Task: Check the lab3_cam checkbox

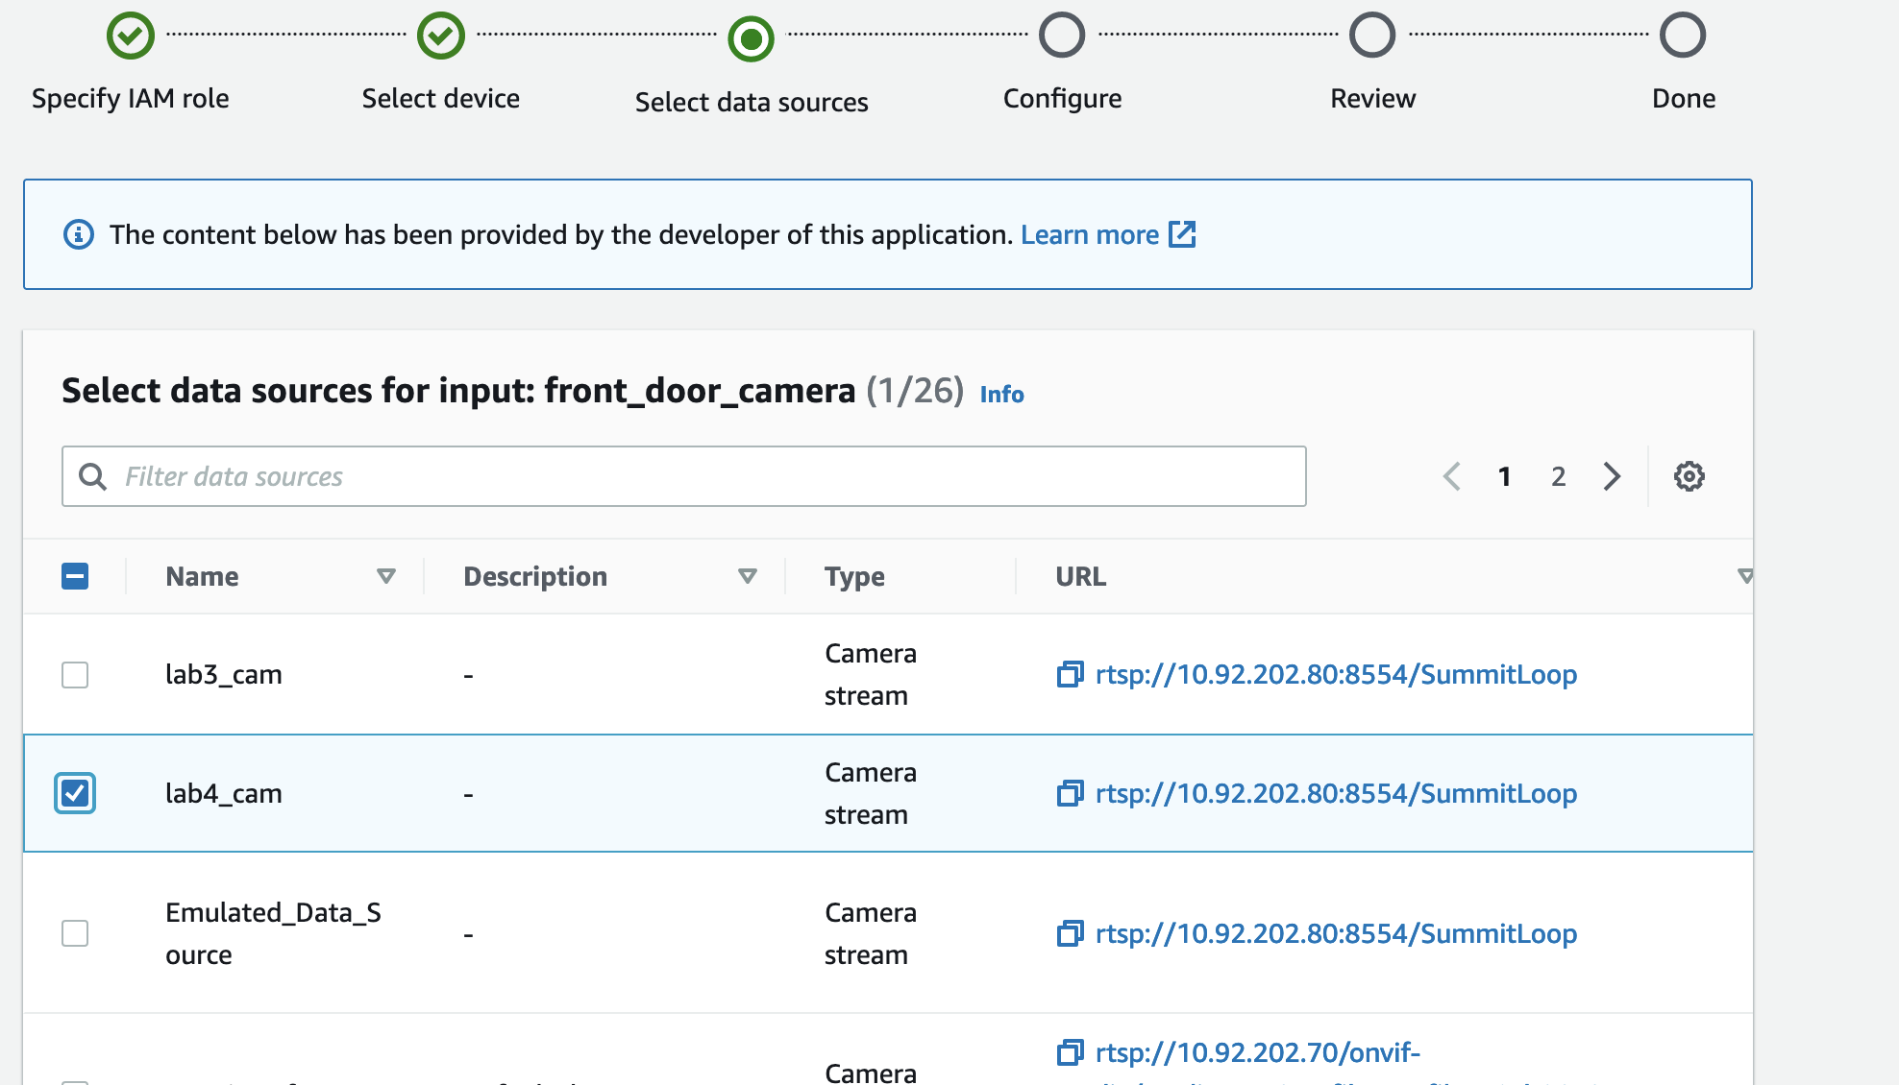Action: 75,675
